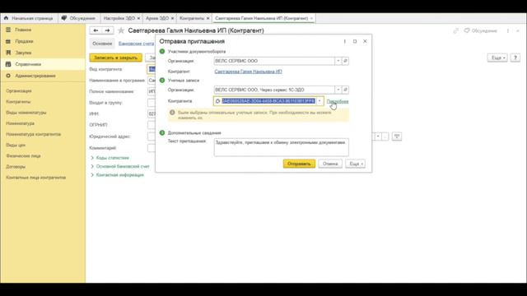
Task: Click the Отмена button
Action: (x=330, y=164)
